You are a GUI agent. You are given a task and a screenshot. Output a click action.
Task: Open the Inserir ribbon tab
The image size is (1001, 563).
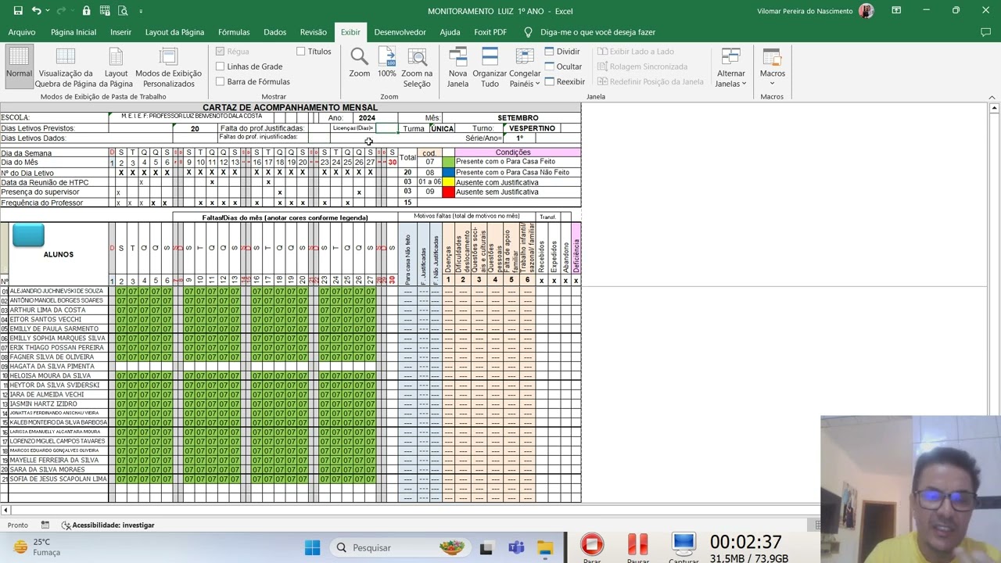[120, 32]
